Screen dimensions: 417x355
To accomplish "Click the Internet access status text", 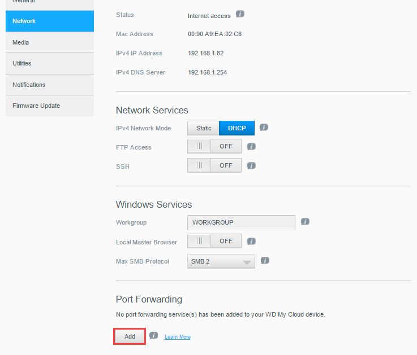I will coord(209,16).
